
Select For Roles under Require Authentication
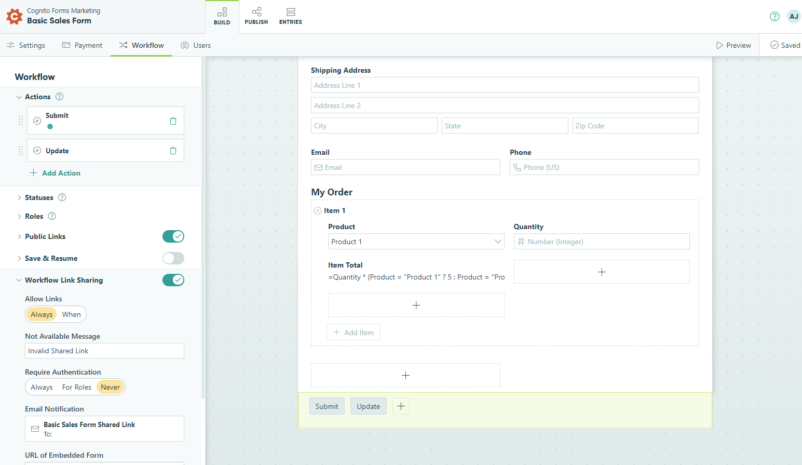pos(77,387)
